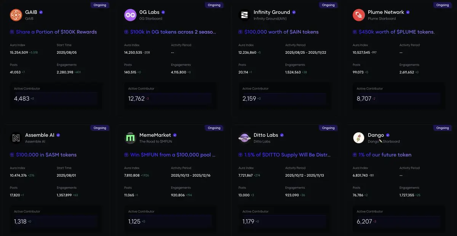Click the Plume Network logo icon
Viewport: 457px width, 236px height.
click(x=359, y=15)
